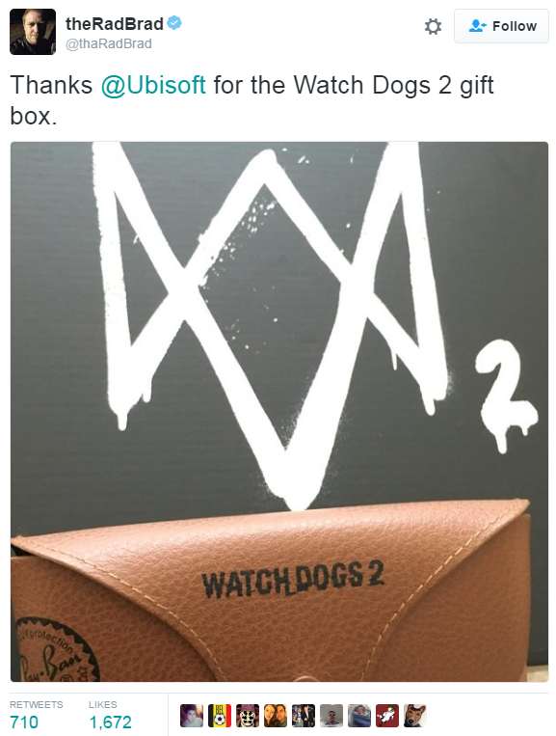Click the blue verified badge

click(x=174, y=22)
